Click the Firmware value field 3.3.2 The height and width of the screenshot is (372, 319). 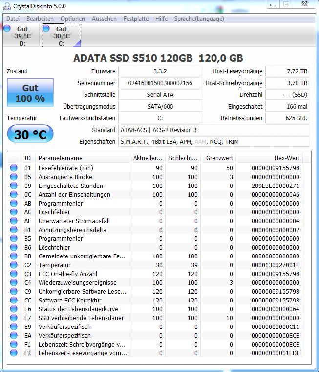tap(160, 71)
